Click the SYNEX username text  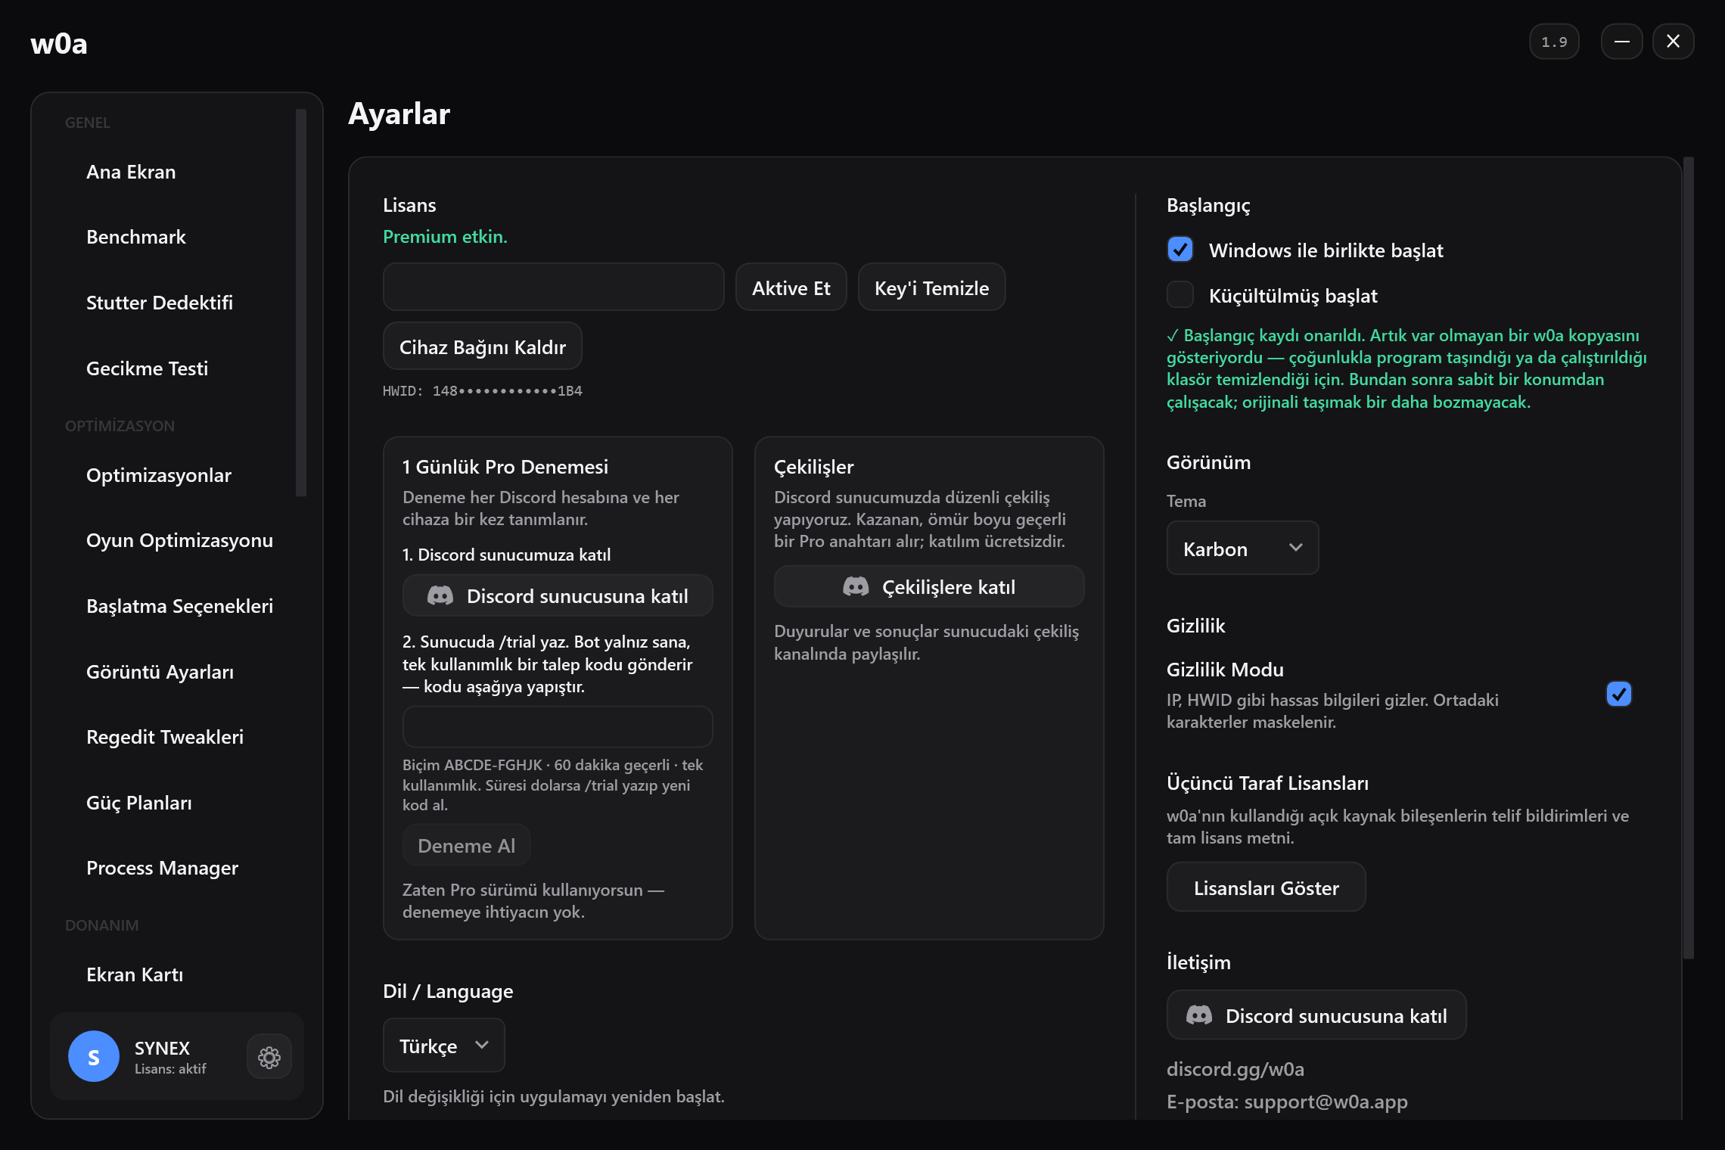click(x=162, y=1048)
